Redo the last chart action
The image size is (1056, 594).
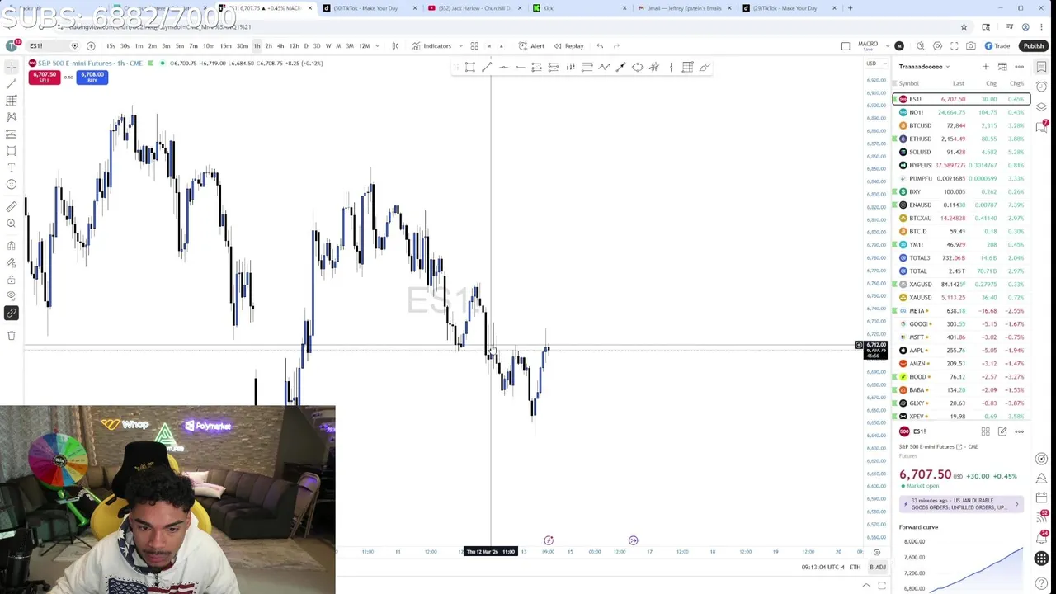pyautogui.click(x=616, y=46)
